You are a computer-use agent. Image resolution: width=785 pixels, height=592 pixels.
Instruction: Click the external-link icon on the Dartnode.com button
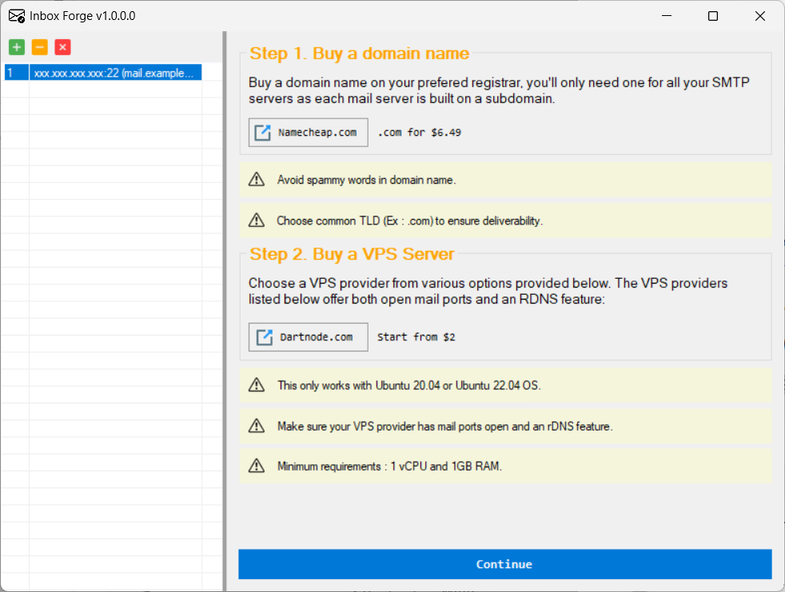(262, 336)
